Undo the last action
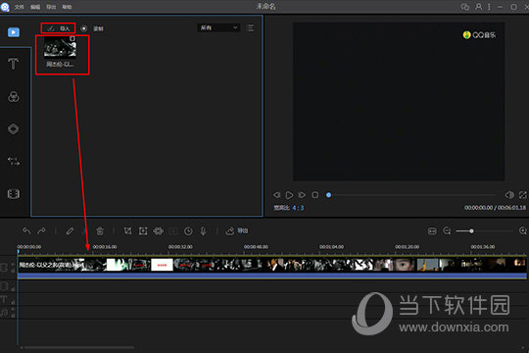The width and height of the screenshot is (529, 353). tap(26, 230)
